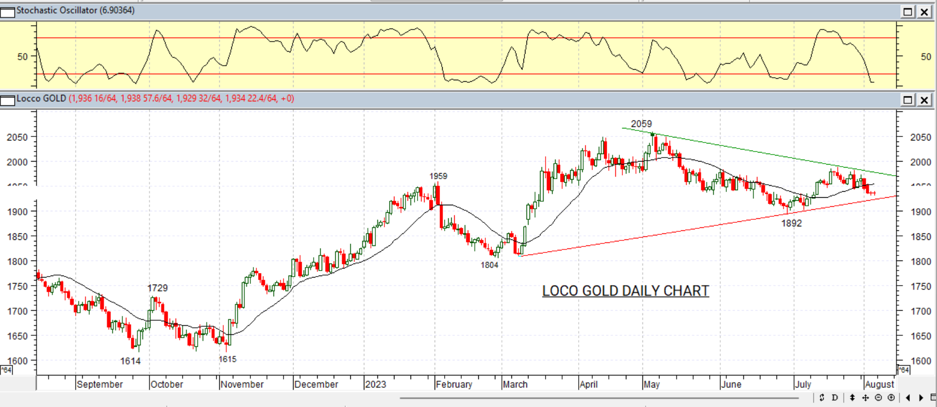Click the red OHLC values in Locco GOLD title
Image resolution: width=937 pixels, height=407 pixels.
click(181, 98)
